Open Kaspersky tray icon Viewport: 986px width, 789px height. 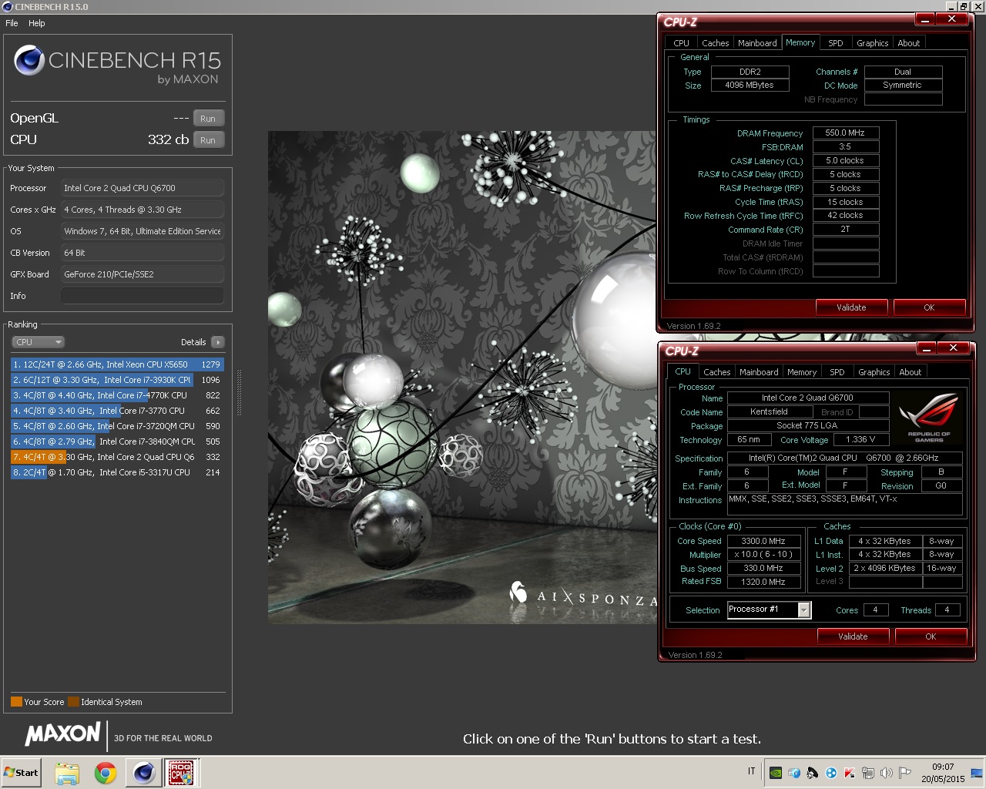click(x=850, y=773)
